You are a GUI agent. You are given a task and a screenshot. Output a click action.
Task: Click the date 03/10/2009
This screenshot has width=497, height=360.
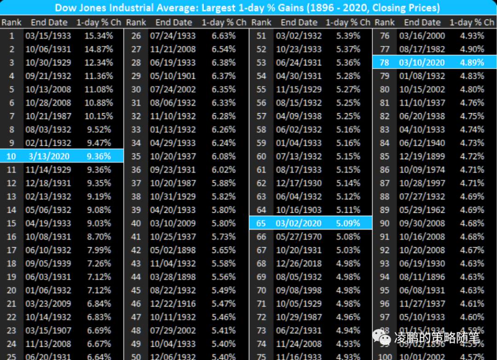173,223
